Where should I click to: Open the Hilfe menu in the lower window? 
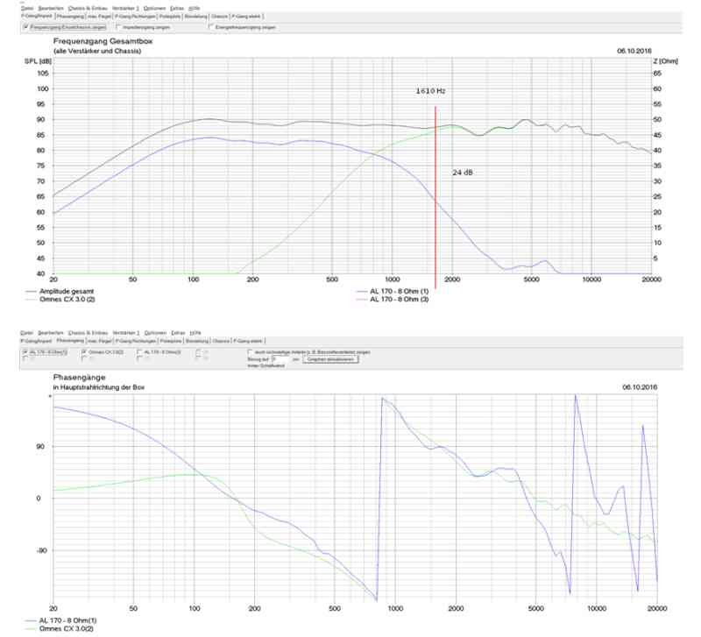[x=195, y=333]
